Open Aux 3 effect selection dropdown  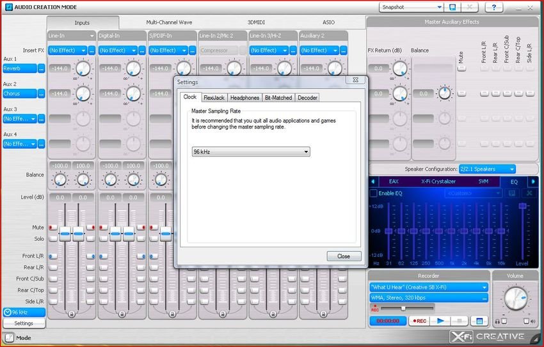pyautogui.click(x=20, y=119)
